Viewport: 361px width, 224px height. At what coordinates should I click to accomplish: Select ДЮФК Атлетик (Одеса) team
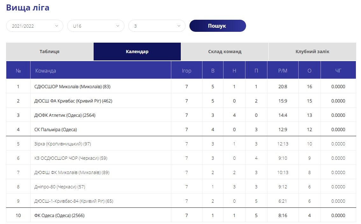(x=65, y=115)
